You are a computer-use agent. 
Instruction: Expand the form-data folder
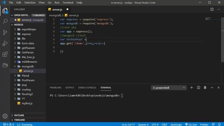click(28, 43)
